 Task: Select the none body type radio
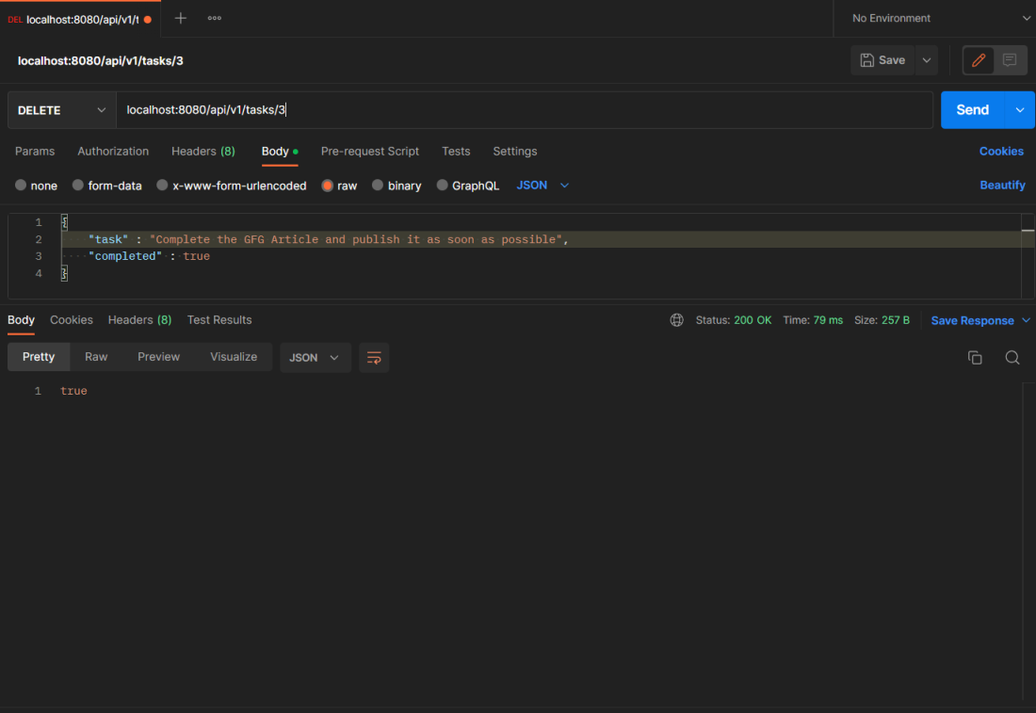[21, 185]
